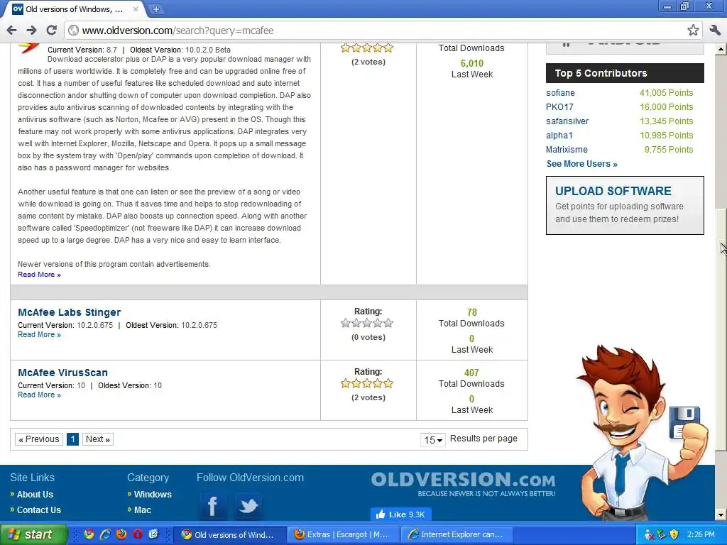Click the security shield tray icon

674,535
